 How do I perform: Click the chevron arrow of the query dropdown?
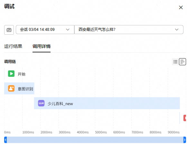(177, 30)
